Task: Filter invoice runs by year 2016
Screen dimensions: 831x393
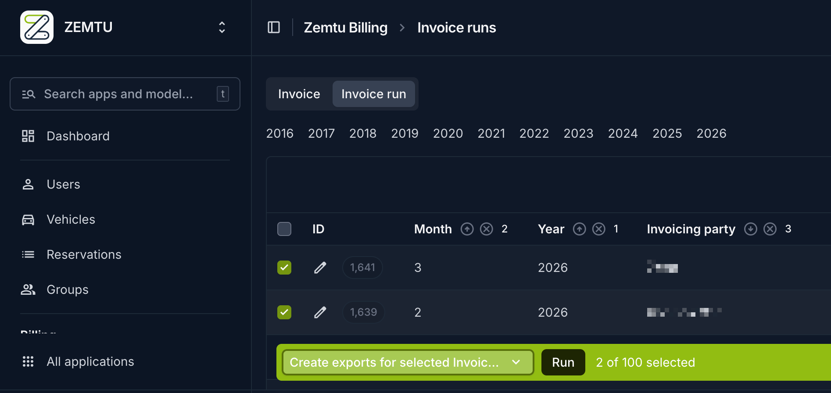Action: tap(280, 133)
